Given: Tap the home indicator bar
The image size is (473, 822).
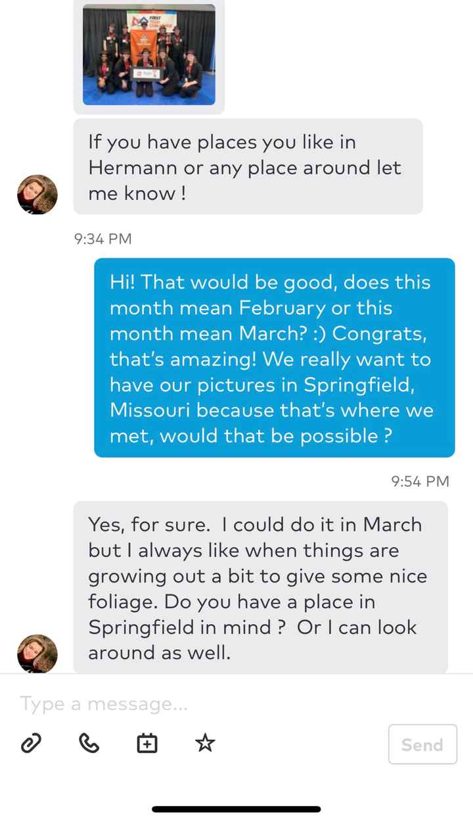Looking at the screenshot, I should (x=236, y=809).
